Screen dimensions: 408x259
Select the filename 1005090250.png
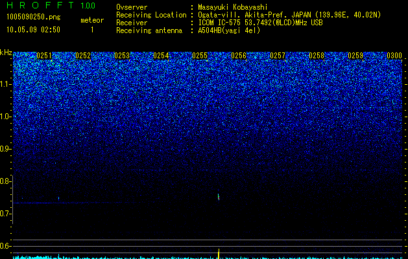[34, 17]
